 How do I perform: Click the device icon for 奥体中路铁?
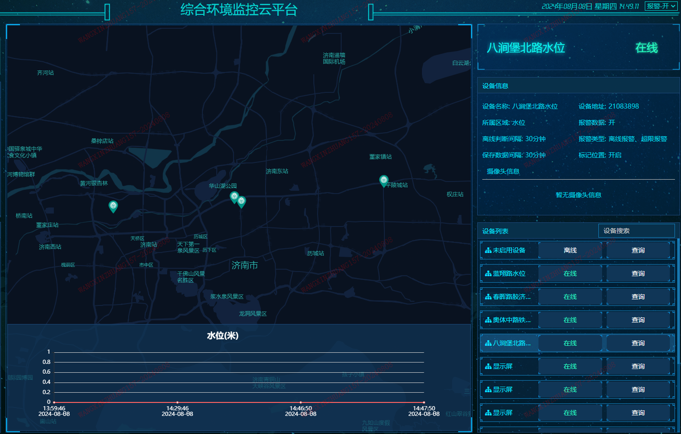[488, 320]
